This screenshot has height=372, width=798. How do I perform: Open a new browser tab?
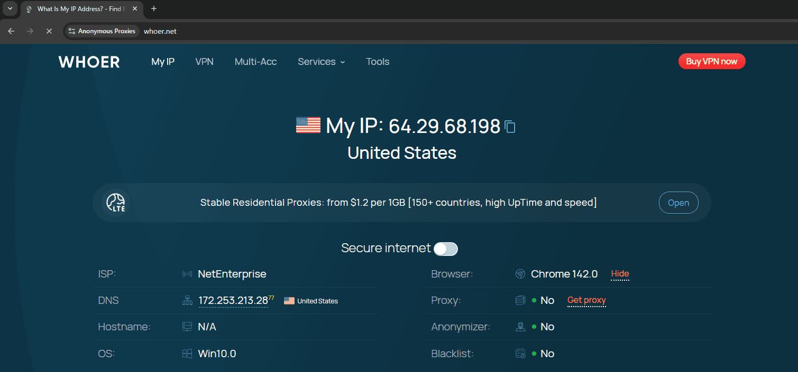point(153,8)
